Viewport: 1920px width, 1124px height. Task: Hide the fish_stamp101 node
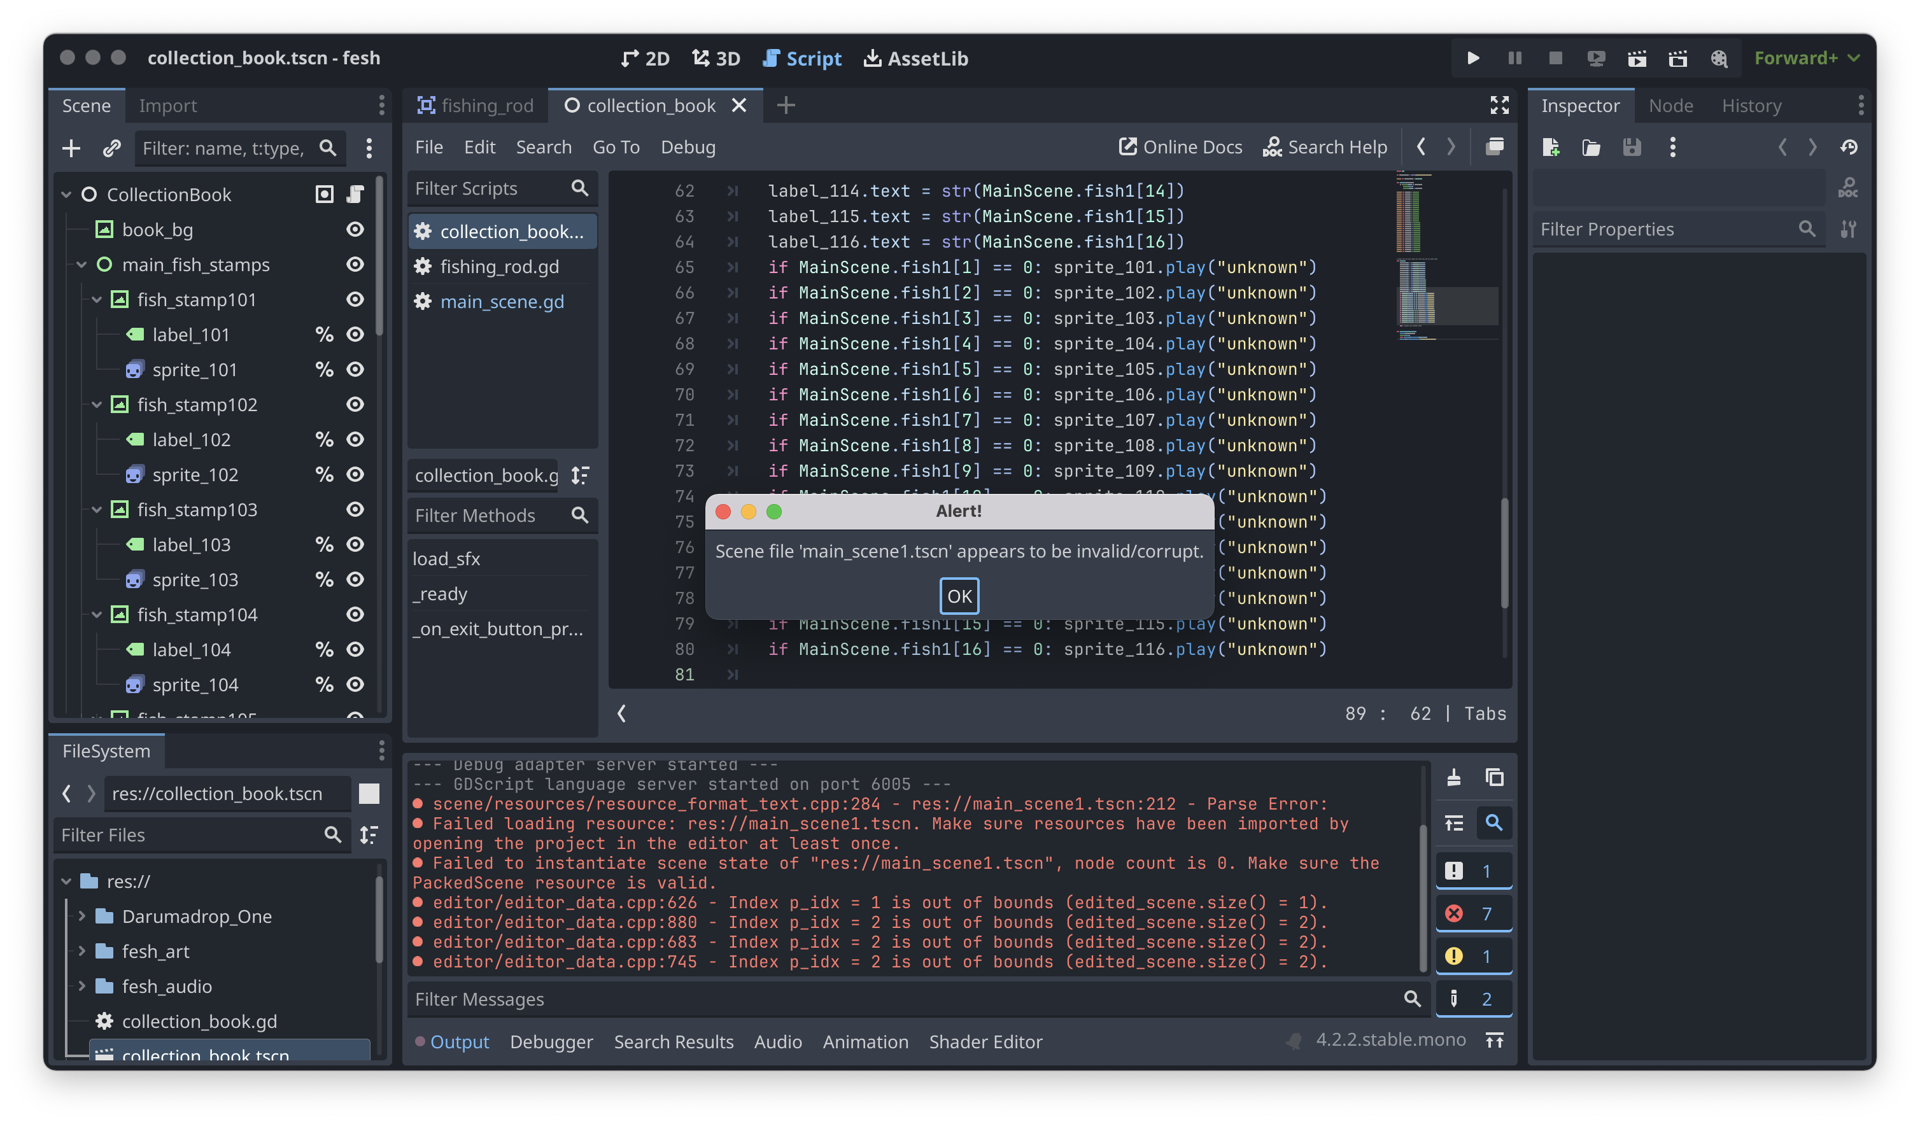pyautogui.click(x=355, y=299)
